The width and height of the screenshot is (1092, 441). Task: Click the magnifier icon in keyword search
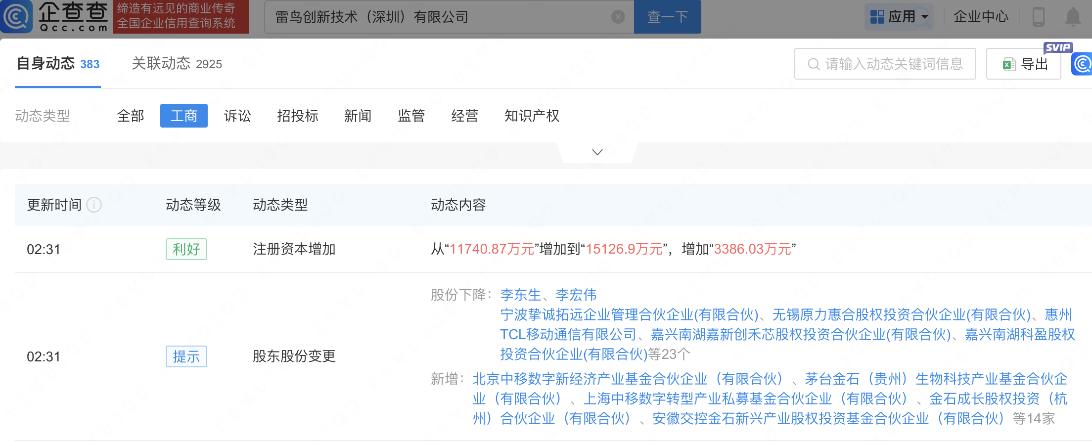point(813,64)
